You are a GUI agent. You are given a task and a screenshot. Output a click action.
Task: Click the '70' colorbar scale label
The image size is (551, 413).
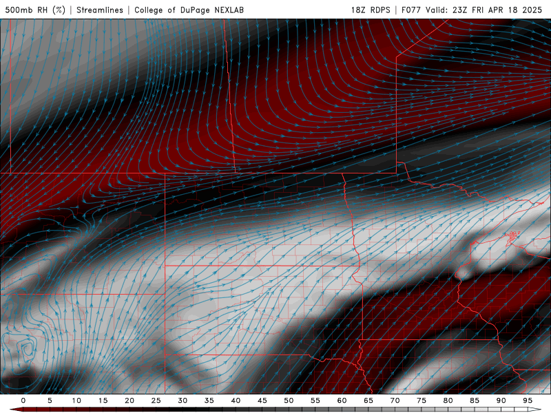[395, 401]
